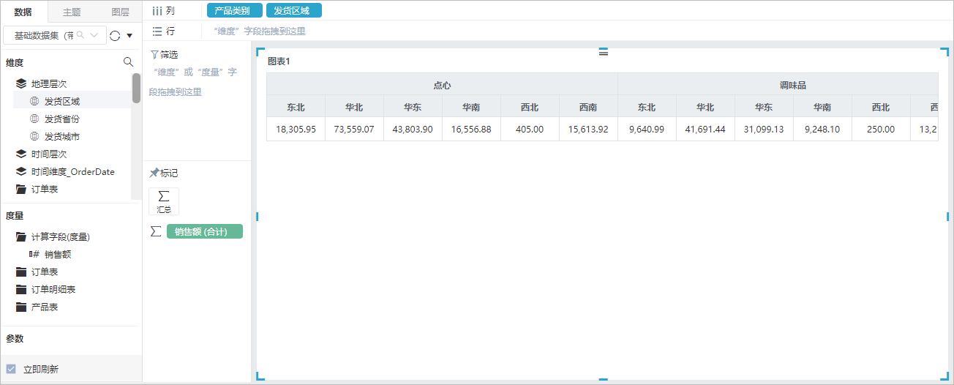
Task: Click the 405.00 table cell
Action: (530, 129)
